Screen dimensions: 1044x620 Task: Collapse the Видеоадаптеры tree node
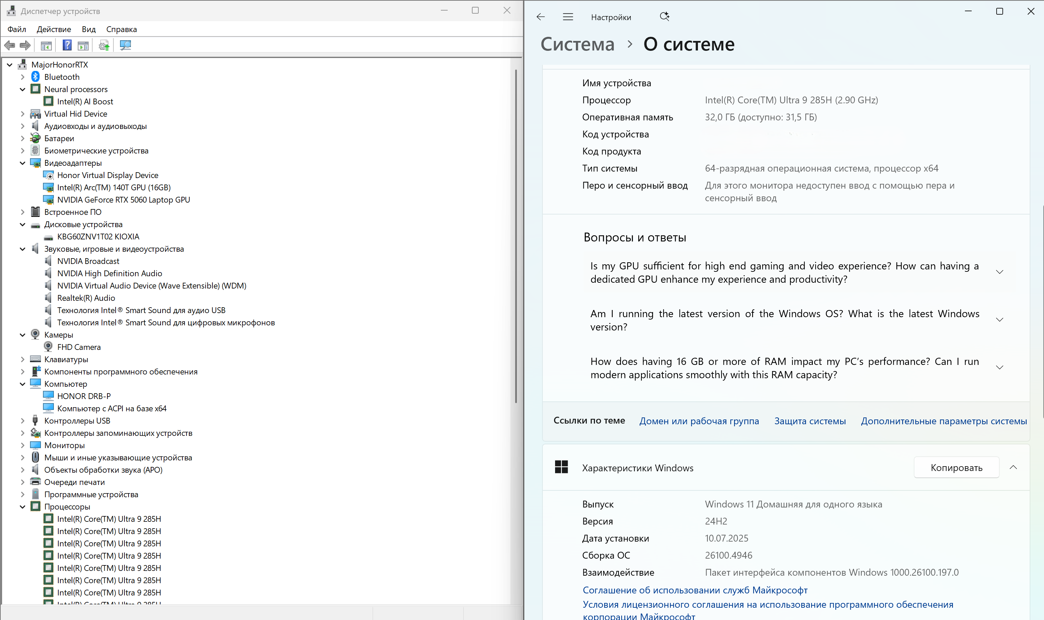point(23,163)
